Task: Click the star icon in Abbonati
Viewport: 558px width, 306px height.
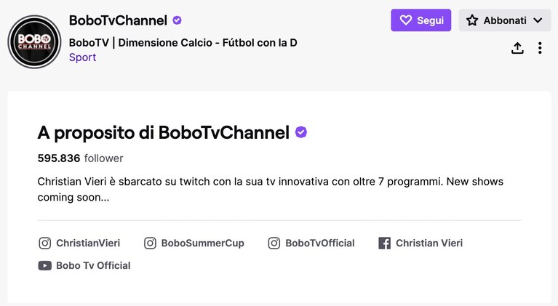Action: click(472, 20)
